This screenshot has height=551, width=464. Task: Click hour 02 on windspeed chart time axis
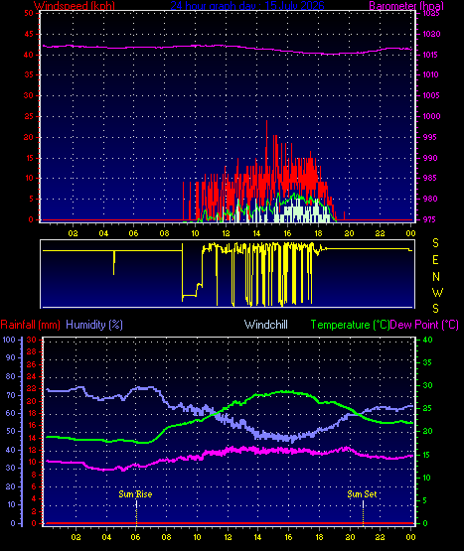coord(73,233)
